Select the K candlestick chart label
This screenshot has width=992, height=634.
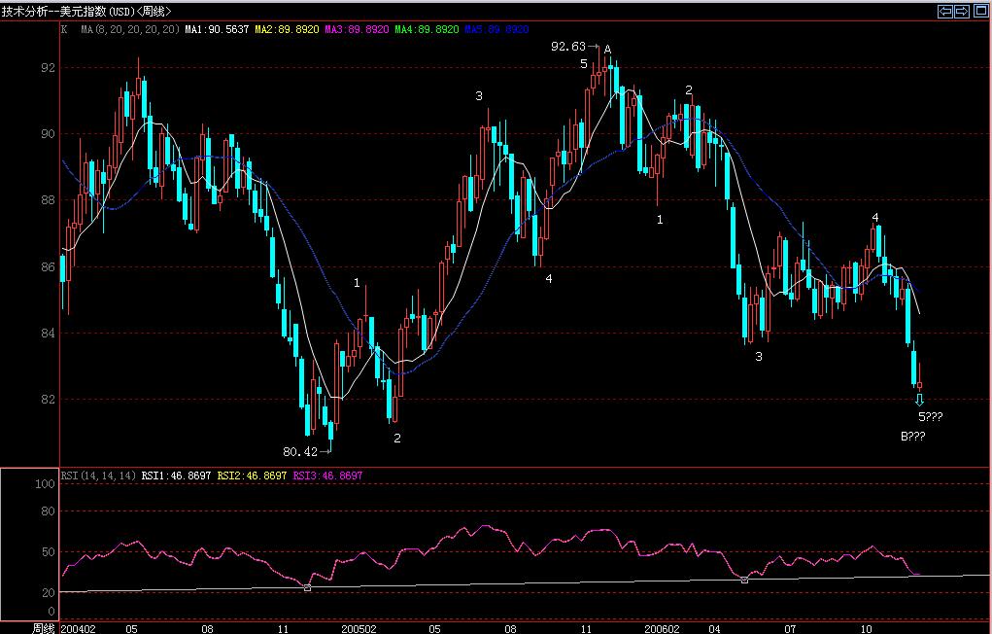pos(65,30)
